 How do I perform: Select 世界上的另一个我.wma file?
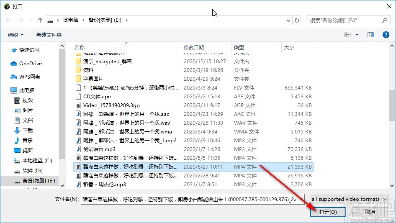pyautogui.click(x=193, y=132)
